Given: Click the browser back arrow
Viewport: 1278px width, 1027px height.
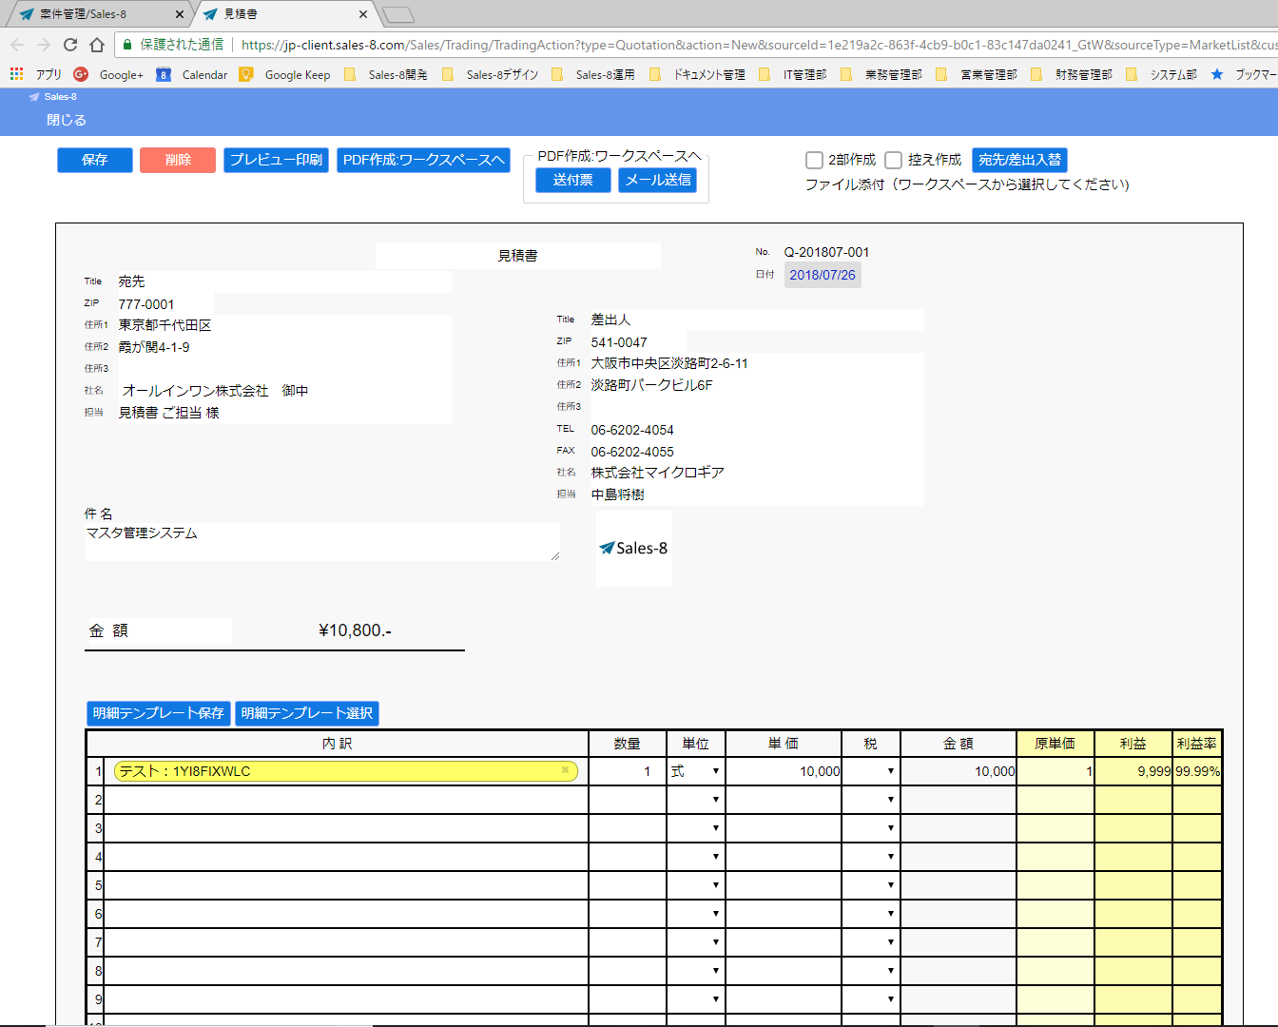Looking at the screenshot, I should coord(17,45).
